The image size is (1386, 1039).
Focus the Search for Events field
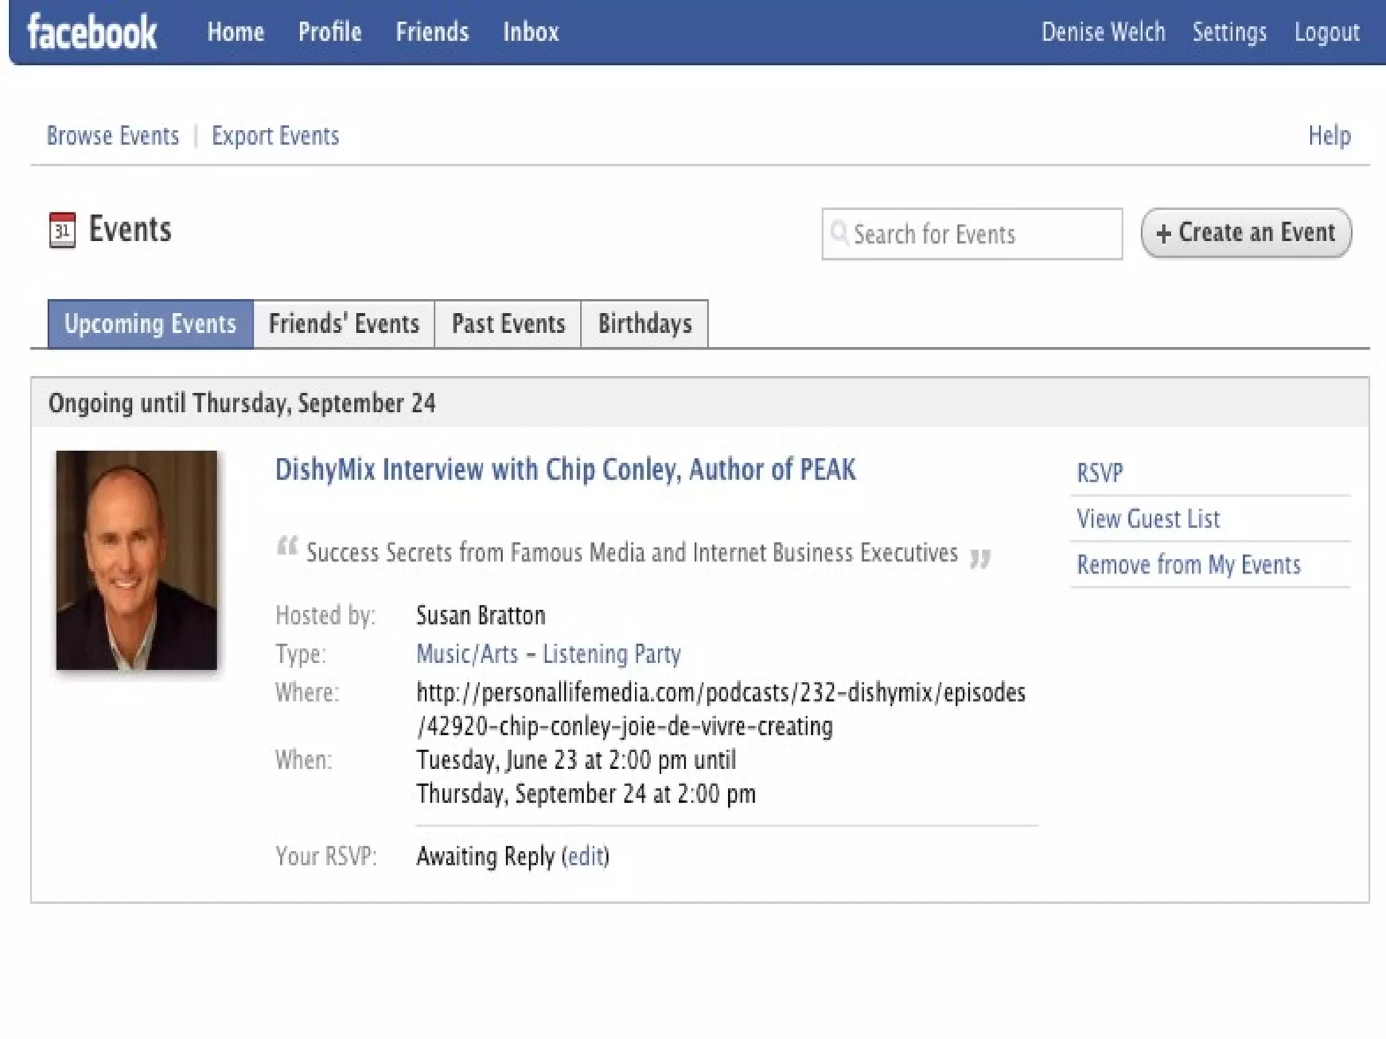click(981, 234)
